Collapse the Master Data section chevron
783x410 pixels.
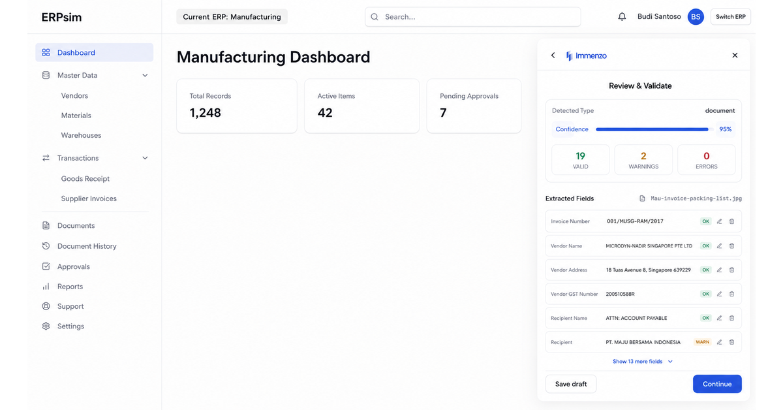(145, 75)
